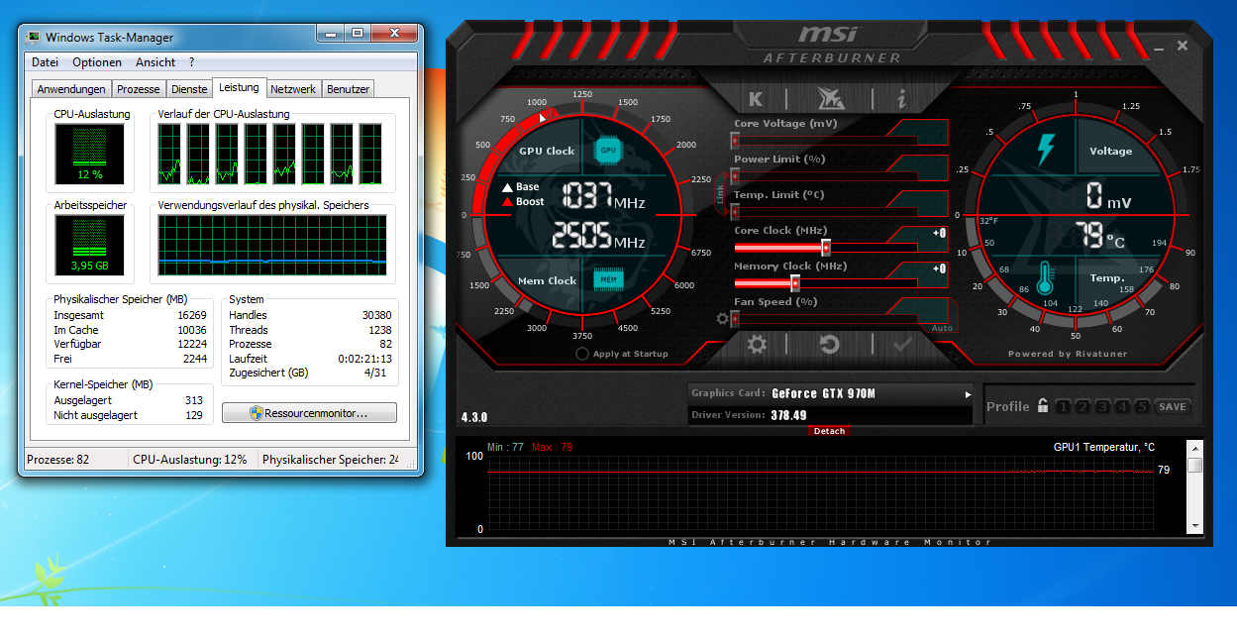Open the Ansicht menu

pyautogui.click(x=155, y=62)
